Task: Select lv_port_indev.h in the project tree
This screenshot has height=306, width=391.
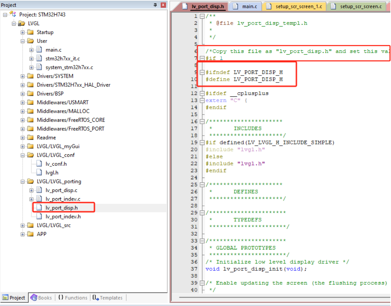Action: click(63, 217)
